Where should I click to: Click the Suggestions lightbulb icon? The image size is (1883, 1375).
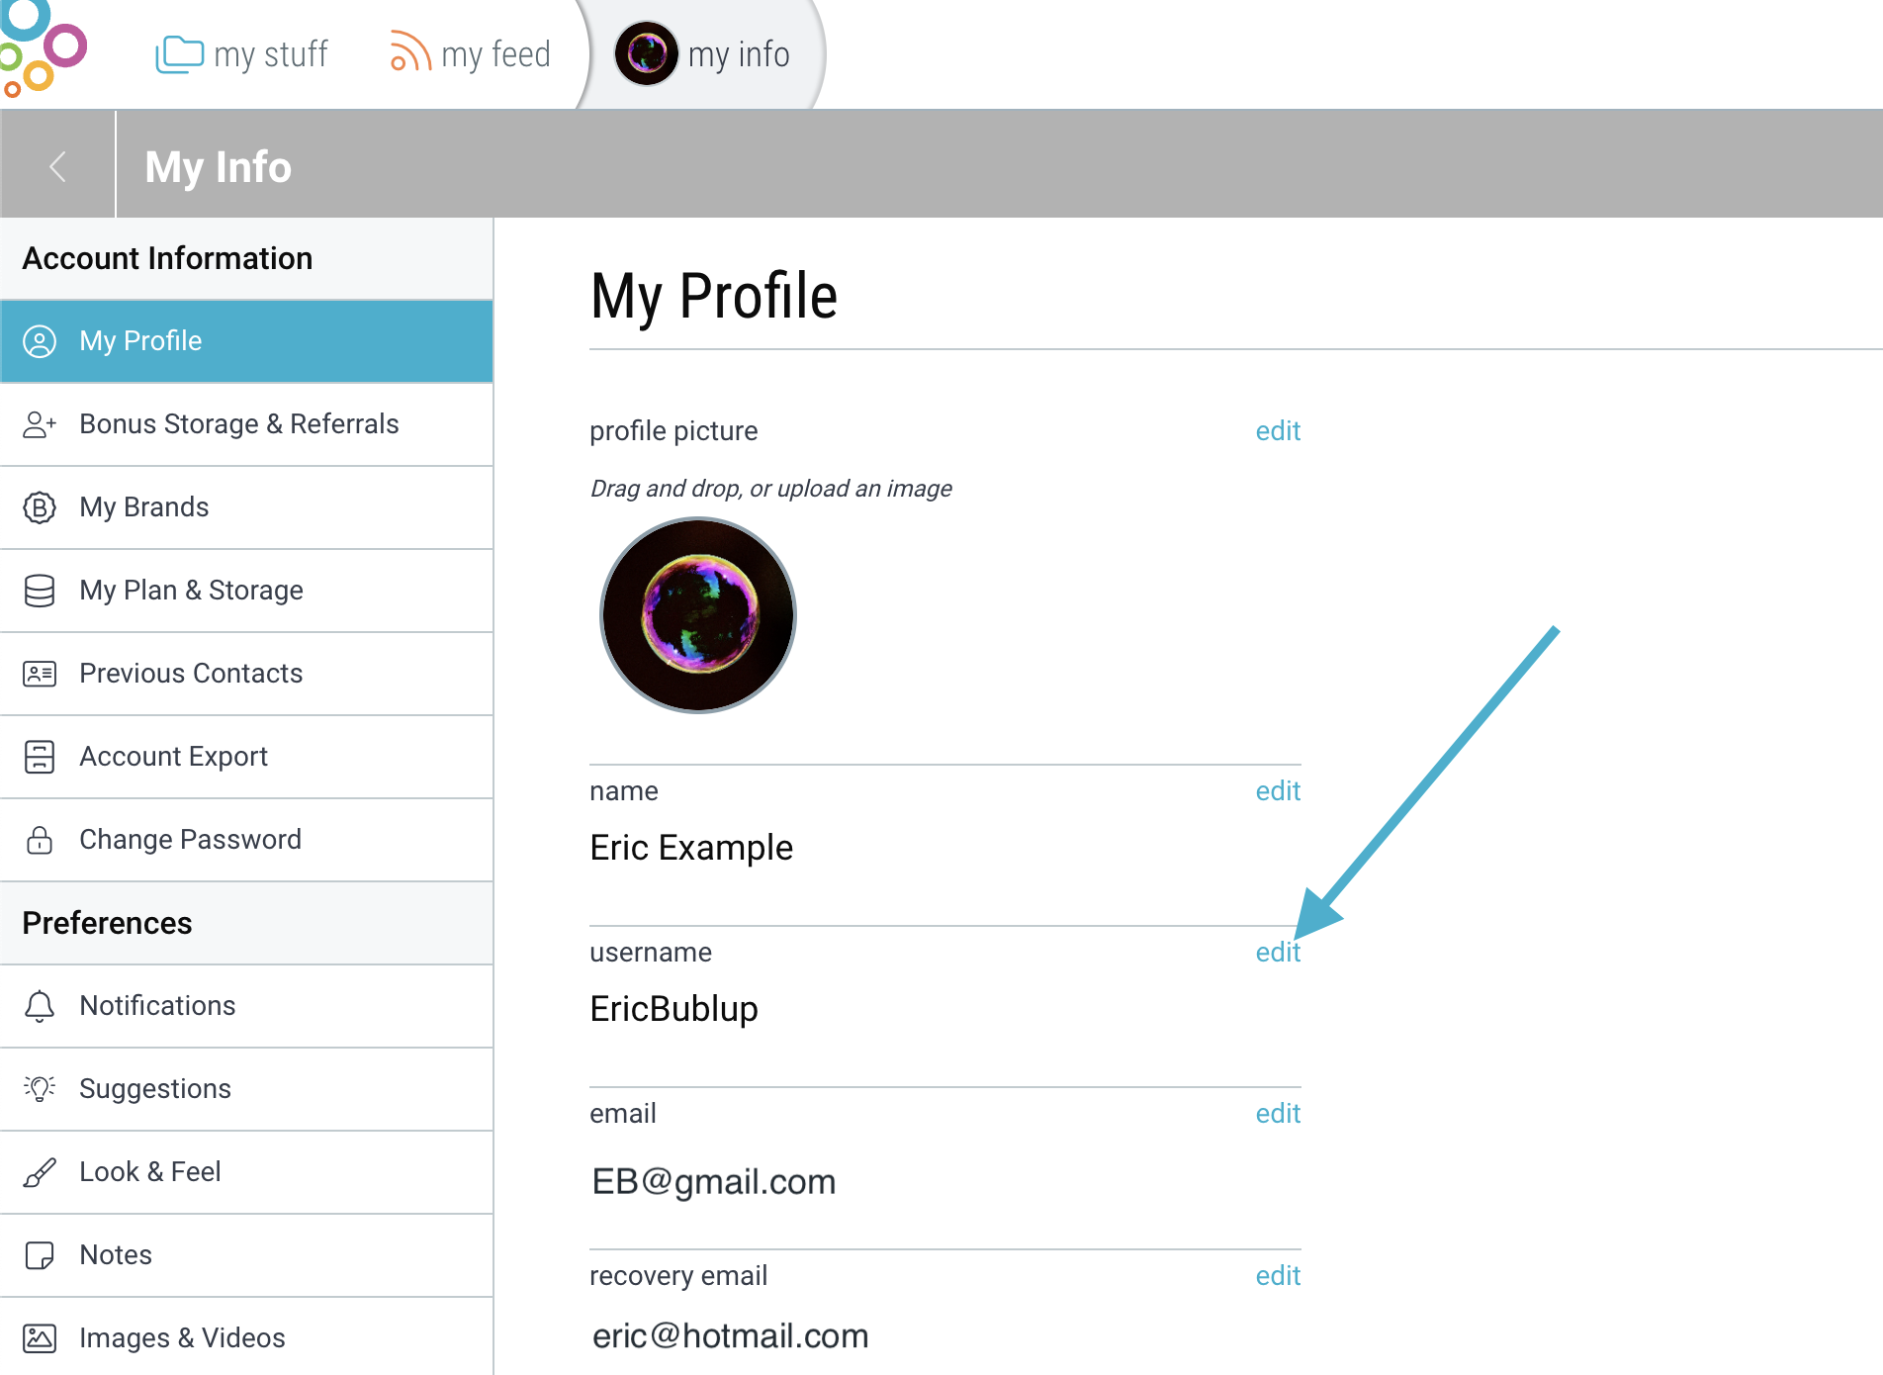(x=40, y=1088)
